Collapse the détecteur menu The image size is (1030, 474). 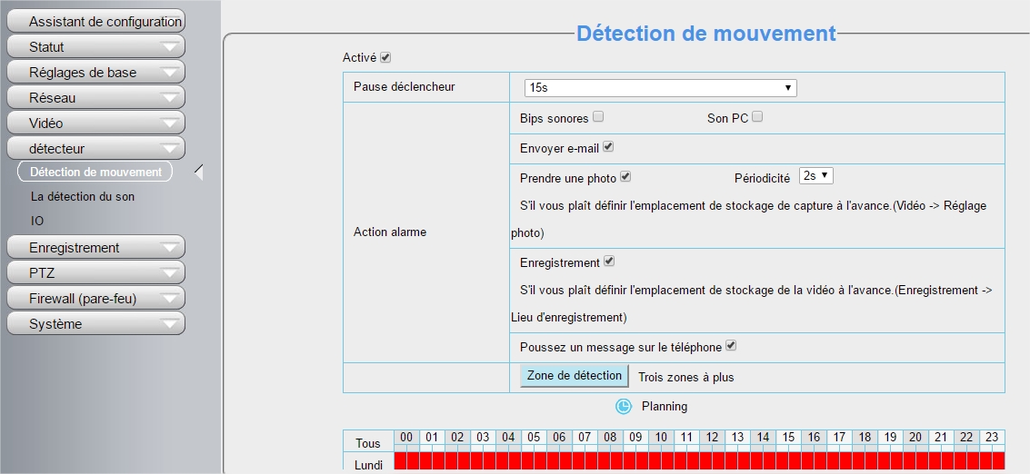95,148
